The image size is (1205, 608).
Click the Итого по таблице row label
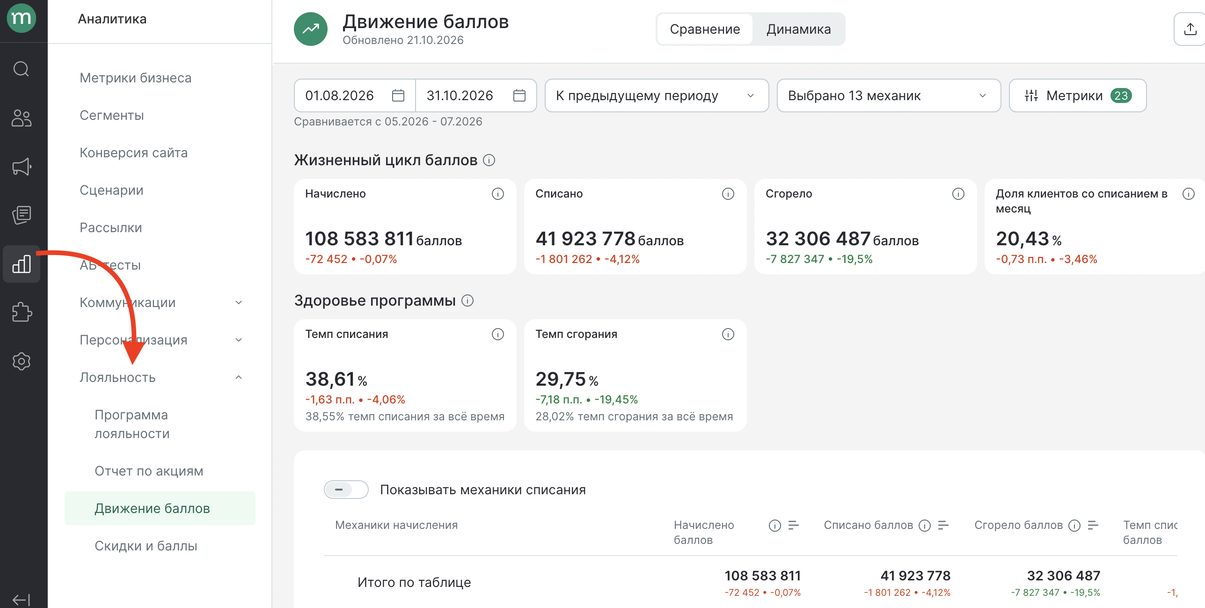pyautogui.click(x=414, y=582)
